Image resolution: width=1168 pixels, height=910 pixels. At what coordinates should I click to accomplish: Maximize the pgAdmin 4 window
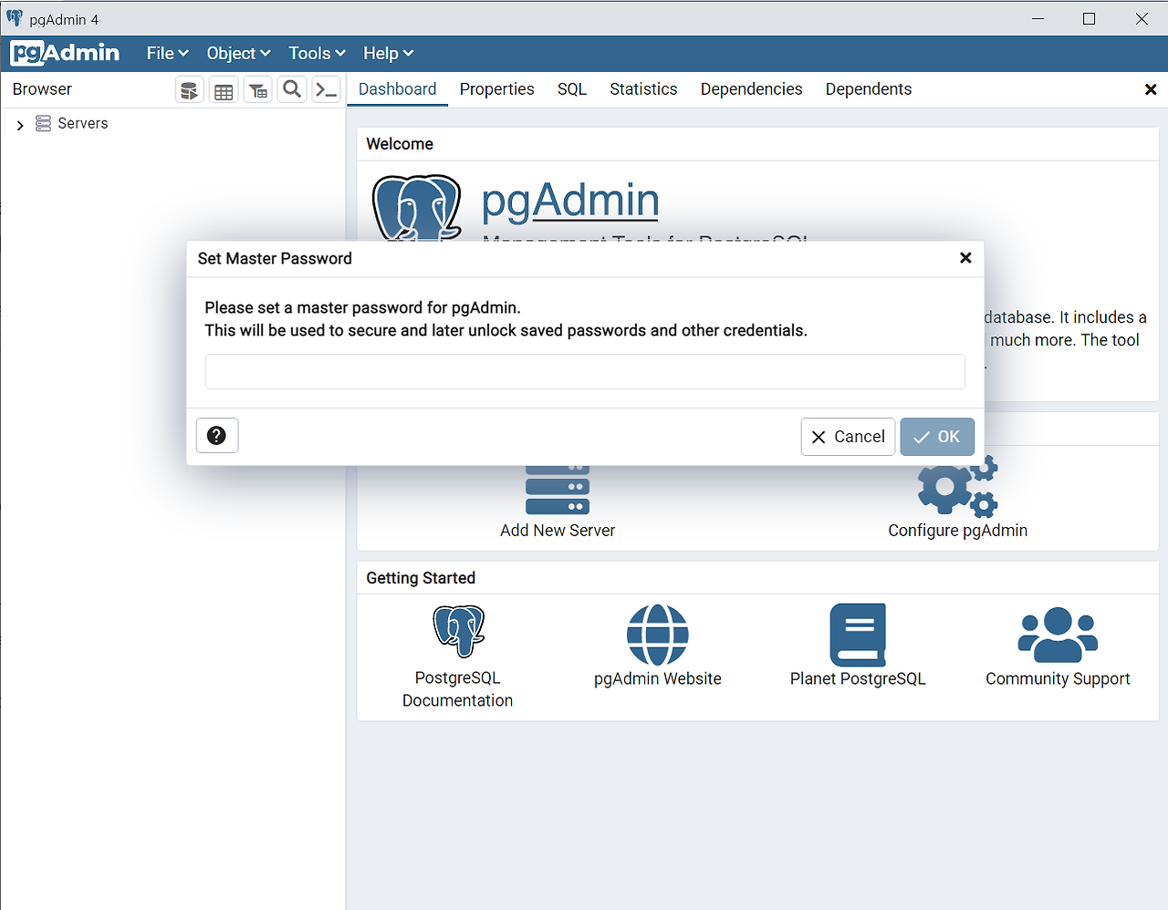1089,18
